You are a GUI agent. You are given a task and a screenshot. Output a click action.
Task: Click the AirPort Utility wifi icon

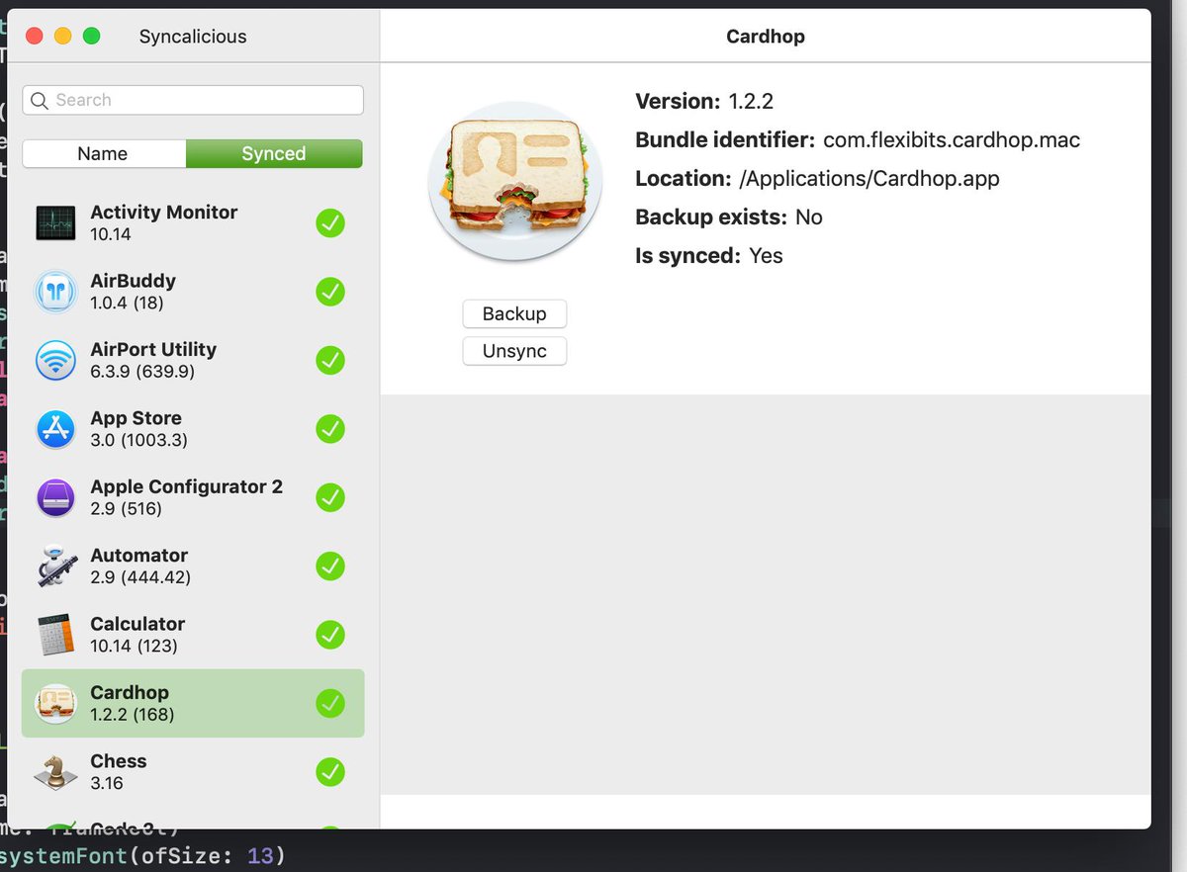tap(55, 361)
